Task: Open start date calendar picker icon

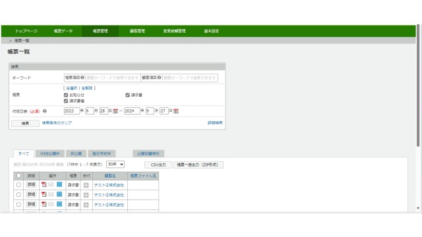Action: 115,111
